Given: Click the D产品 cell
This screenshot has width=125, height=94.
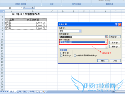Looking at the screenshot, I should [x=12, y=28].
